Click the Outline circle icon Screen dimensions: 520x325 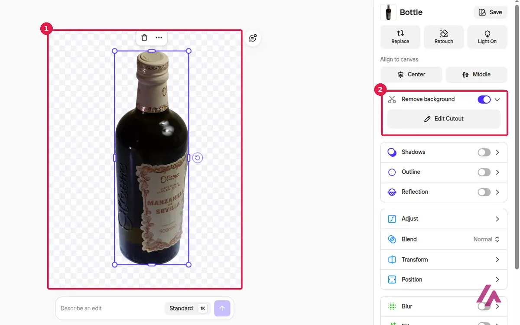pos(392,172)
